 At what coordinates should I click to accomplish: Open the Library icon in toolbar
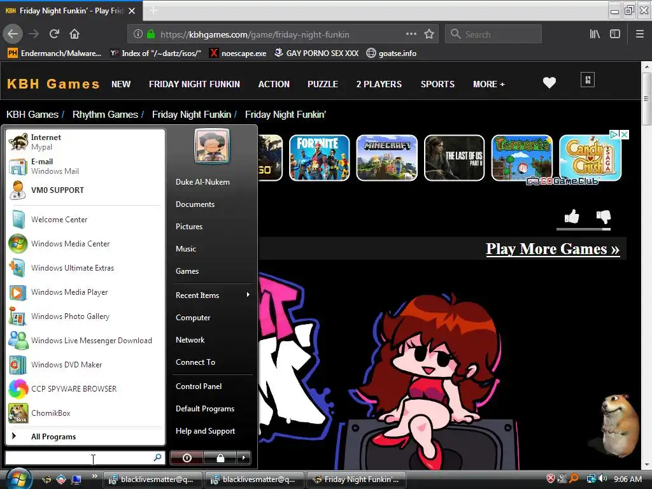coord(595,34)
